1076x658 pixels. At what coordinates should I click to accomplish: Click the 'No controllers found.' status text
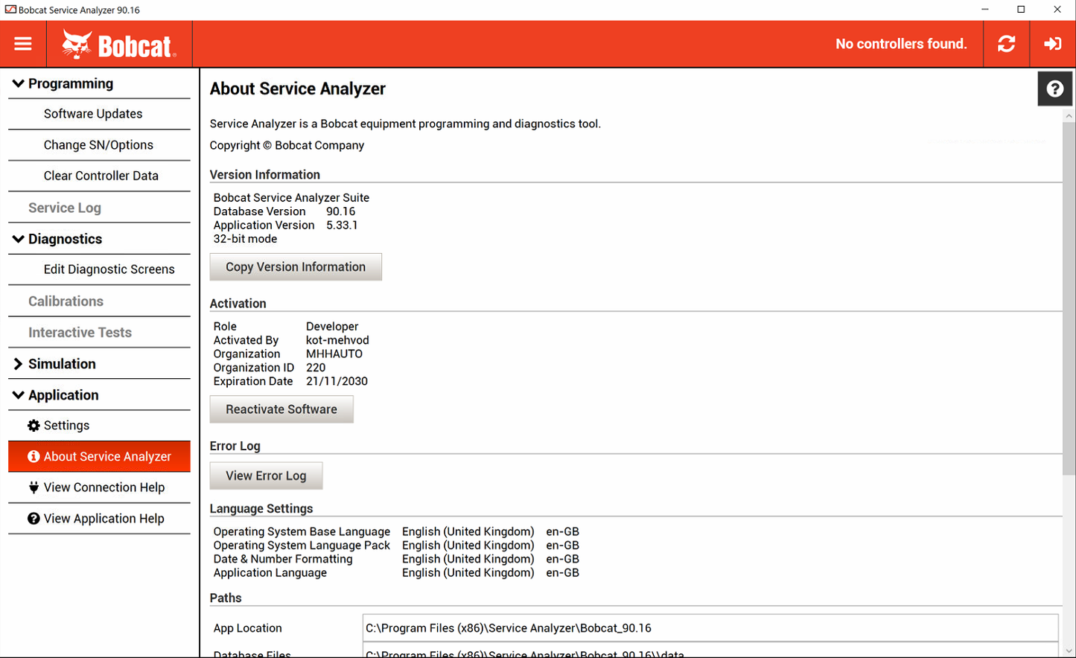[x=901, y=44]
